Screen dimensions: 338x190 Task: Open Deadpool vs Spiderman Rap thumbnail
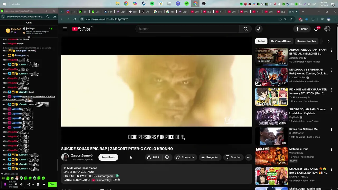(271, 77)
